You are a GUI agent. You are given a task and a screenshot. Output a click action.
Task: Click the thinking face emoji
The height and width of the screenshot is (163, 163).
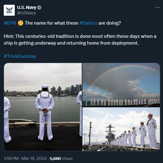21,23
